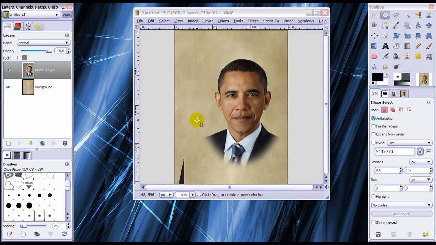The height and width of the screenshot is (245, 436).
Task: Select the Rotate tool
Action: (396, 36)
